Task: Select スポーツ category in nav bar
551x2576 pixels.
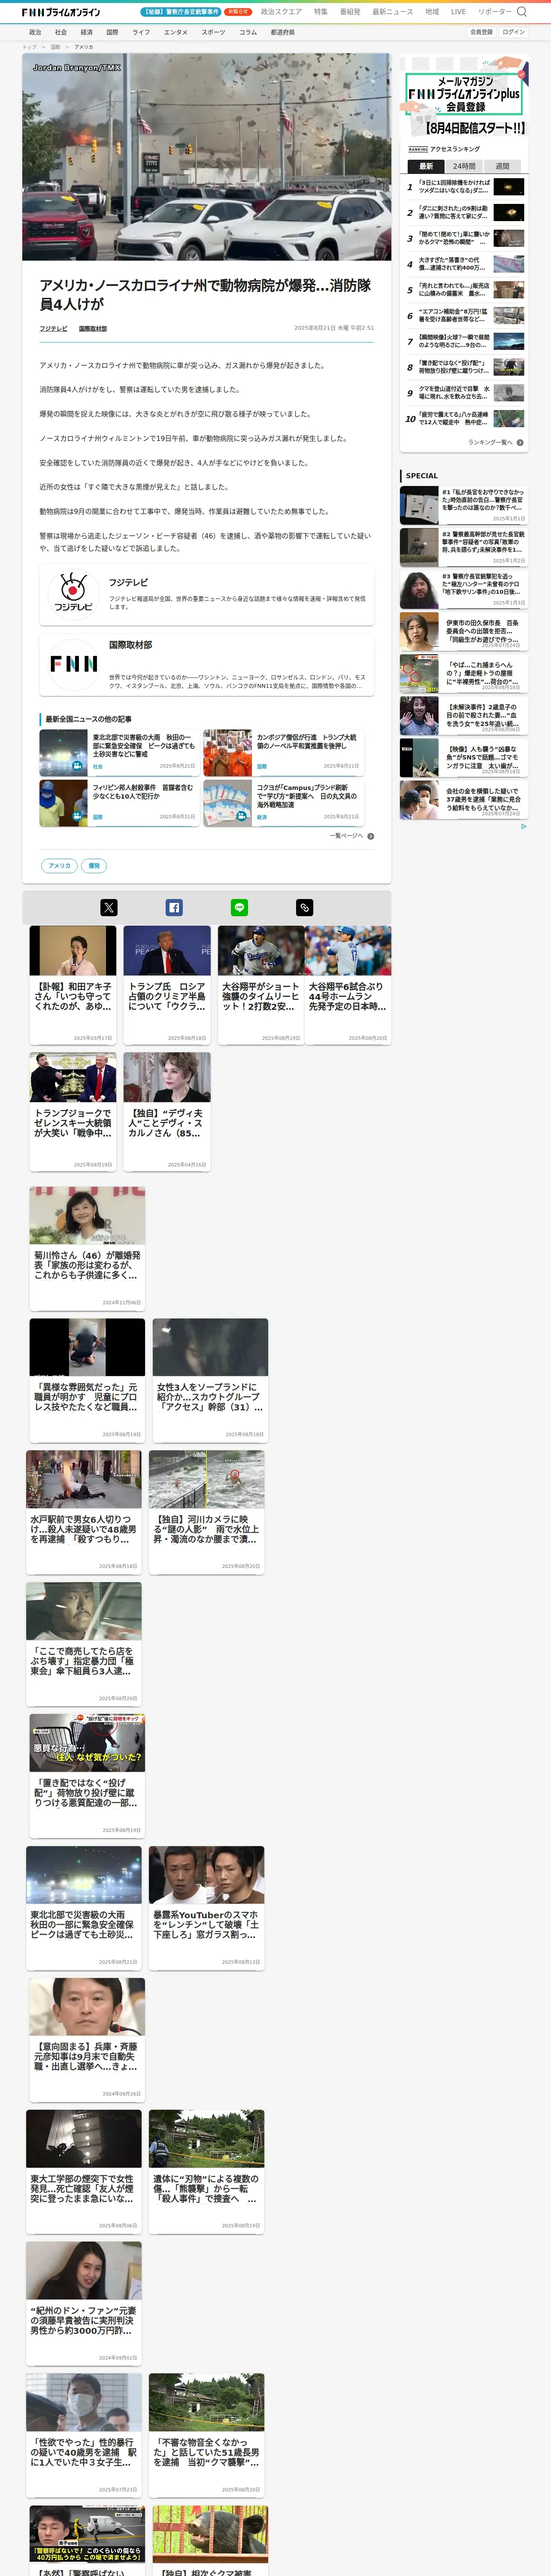Action: pos(213,32)
